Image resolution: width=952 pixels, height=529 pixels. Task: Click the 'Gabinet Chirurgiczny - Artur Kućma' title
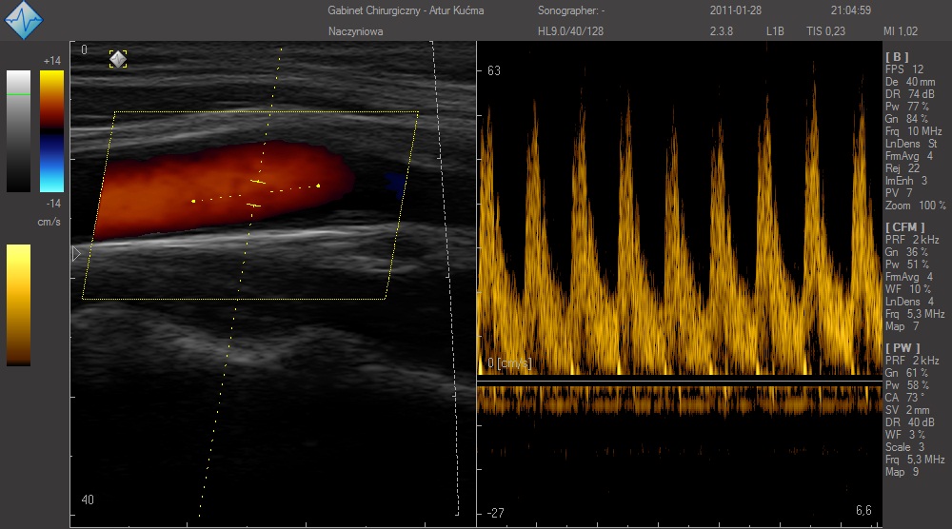pyautogui.click(x=406, y=10)
